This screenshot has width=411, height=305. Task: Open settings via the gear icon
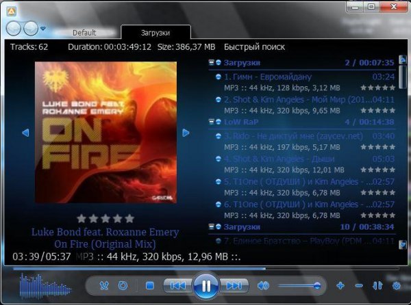[397, 286]
